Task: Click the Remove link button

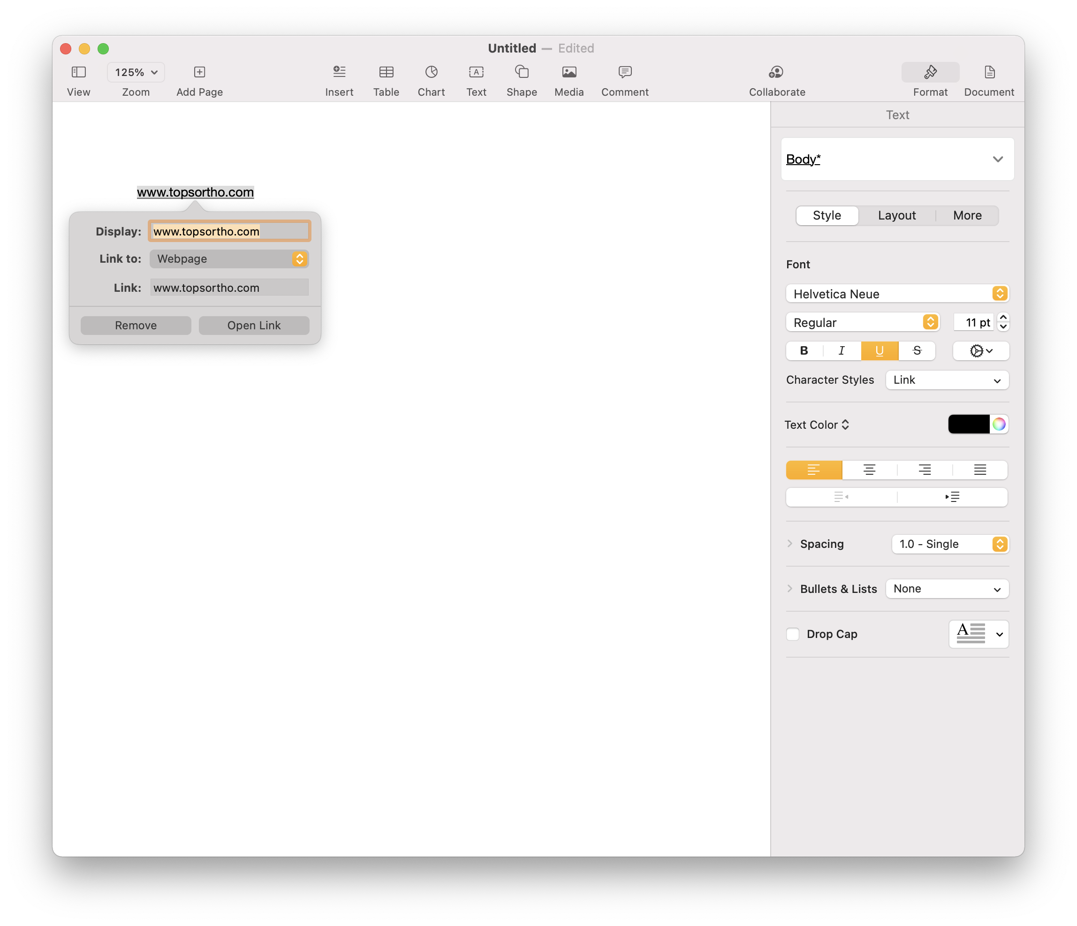Action: [136, 326]
